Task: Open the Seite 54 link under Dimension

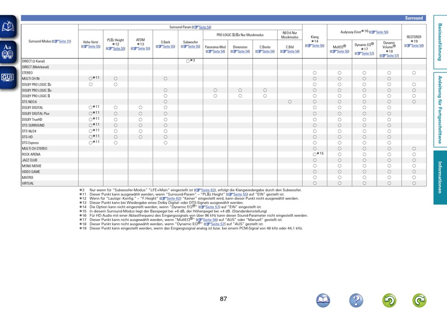Action: point(243,51)
